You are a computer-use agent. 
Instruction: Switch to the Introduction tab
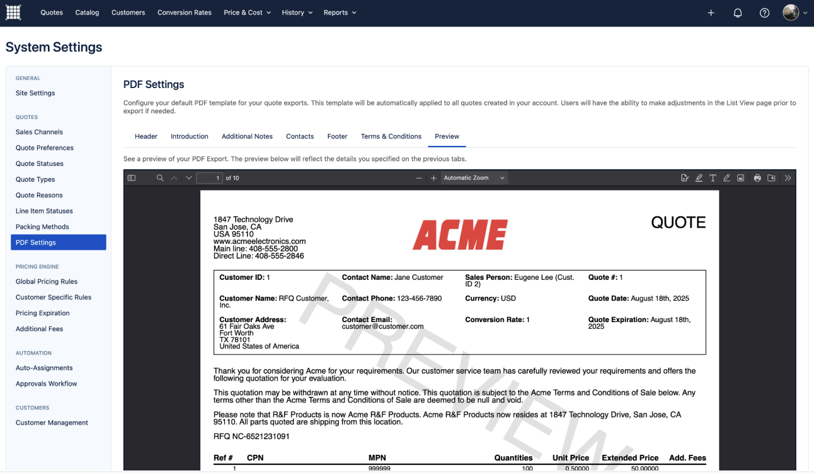[x=190, y=136]
